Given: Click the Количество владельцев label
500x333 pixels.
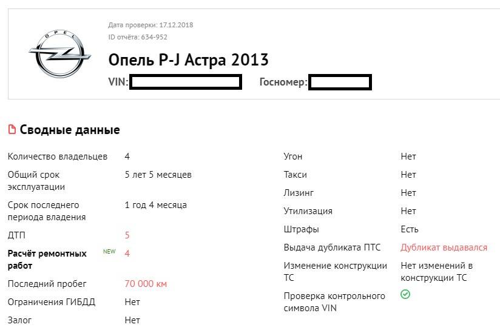Looking at the screenshot, I should (58, 156).
